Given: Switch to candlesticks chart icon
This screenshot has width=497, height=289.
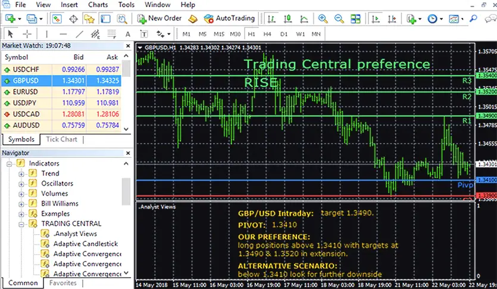Looking at the screenshot, I should (x=288, y=19).
